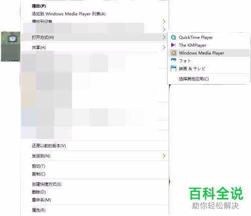Open the 打开方式(H) submenu
Viewport: 251px width, 216px height.
[x=94, y=37]
